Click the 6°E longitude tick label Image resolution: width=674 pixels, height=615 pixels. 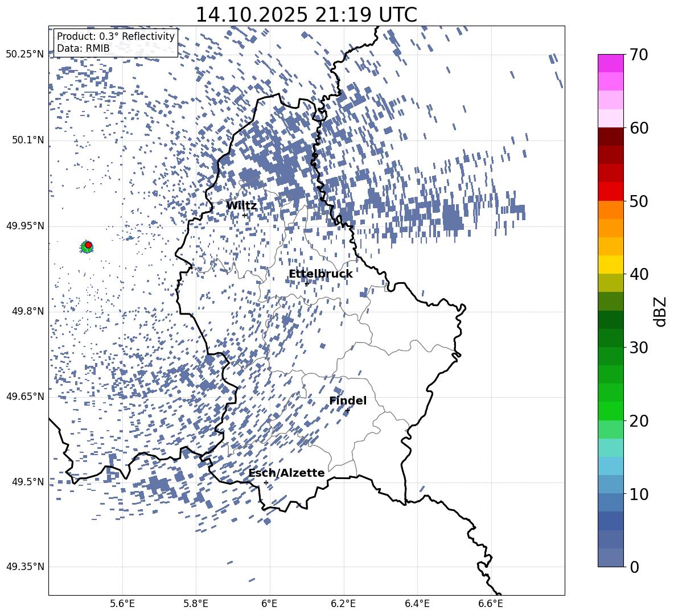(x=269, y=604)
